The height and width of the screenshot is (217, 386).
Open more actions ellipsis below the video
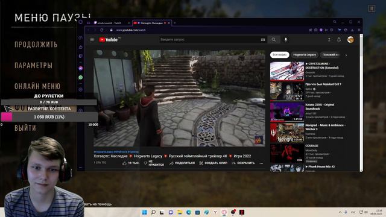[261, 163]
